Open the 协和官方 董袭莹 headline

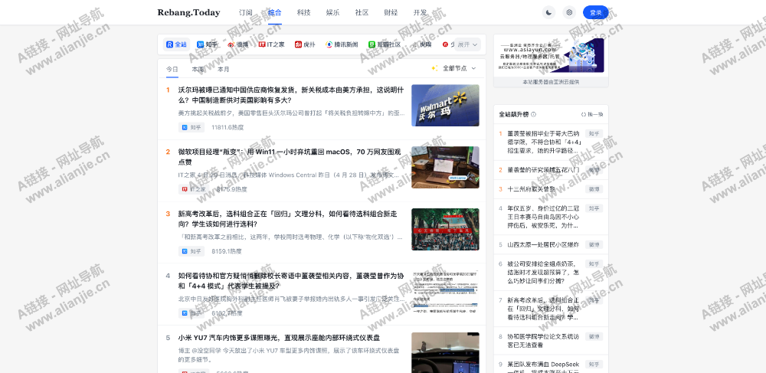(291, 281)
